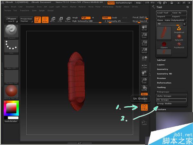Pick a color in the color picker square

click(x=11, y=108)
